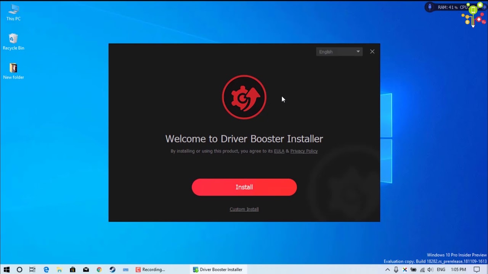Launch Google Chrome from the taskbar
The image size is (488, 274).
point(99,269)
